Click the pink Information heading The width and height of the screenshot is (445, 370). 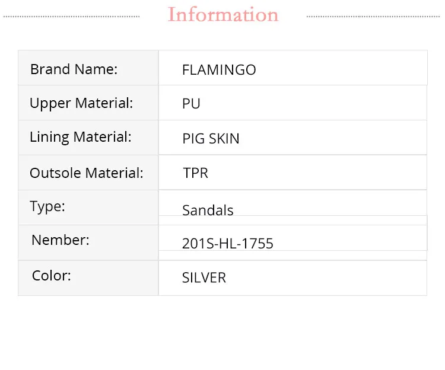point(223,15)
